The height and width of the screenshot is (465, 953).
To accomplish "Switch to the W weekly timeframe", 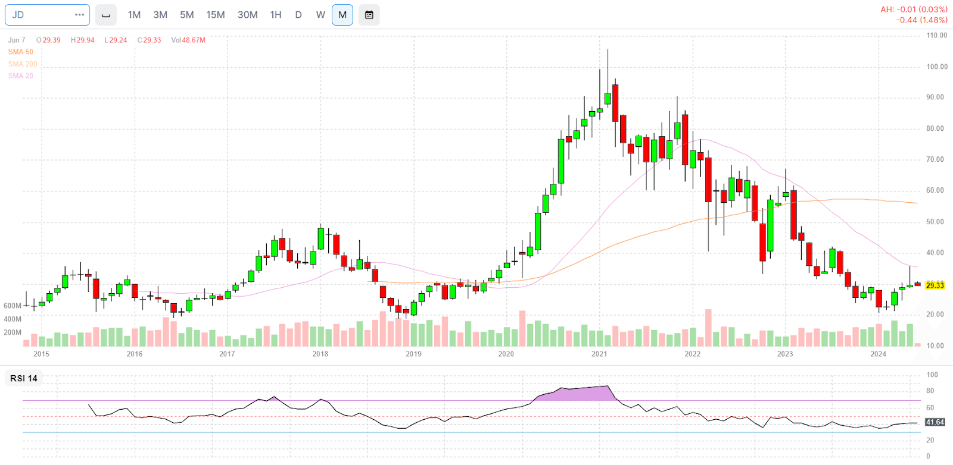I will (320, 15).
